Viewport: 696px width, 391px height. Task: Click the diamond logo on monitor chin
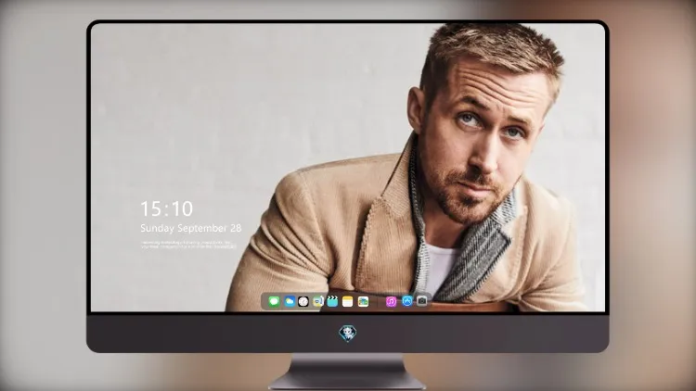(x=348, y=334)
